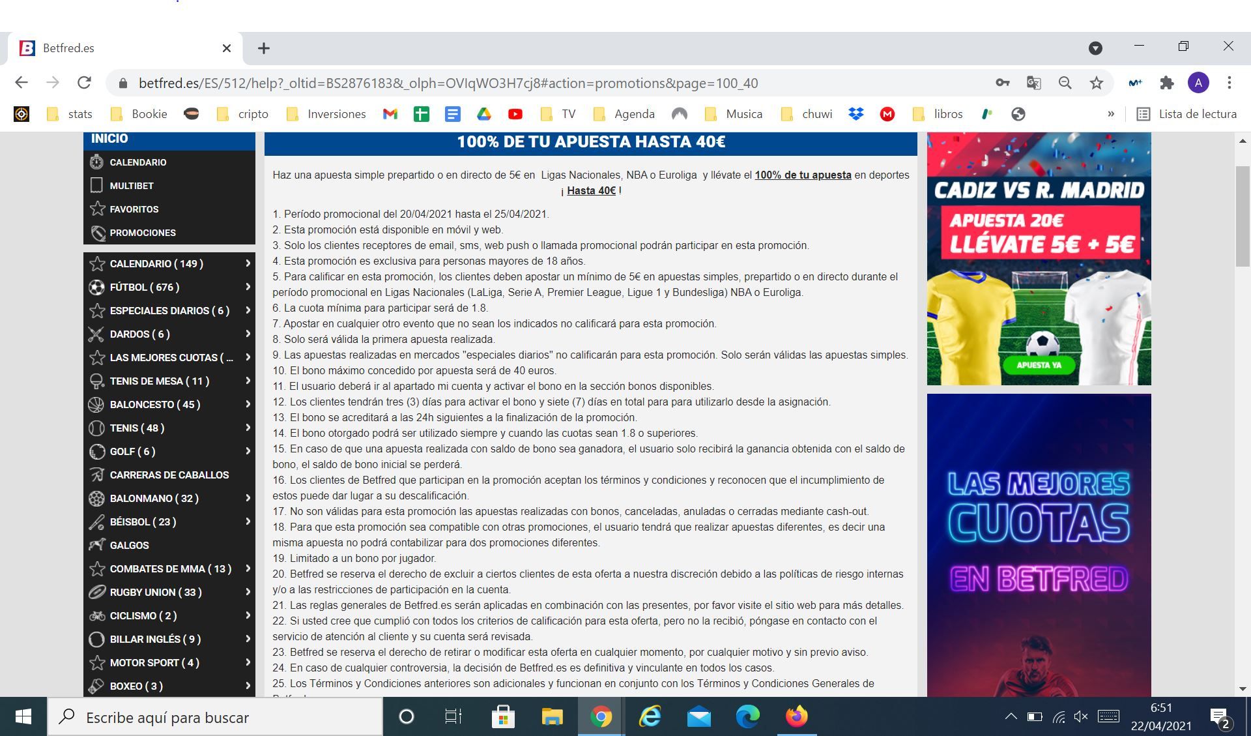This screenshot has width=1251, height=736.
Task: Click the scrollbar down arrow
Action: tap(1243, 688)
